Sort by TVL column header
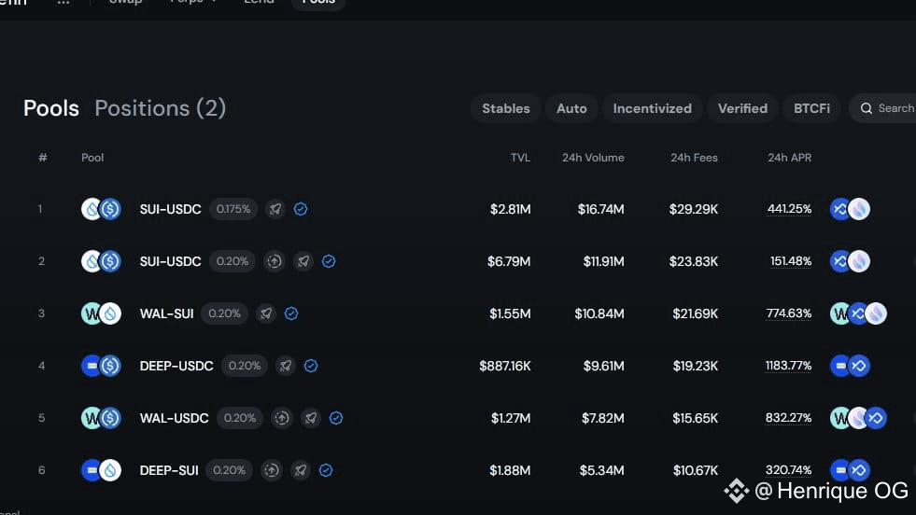 [520, 158]
